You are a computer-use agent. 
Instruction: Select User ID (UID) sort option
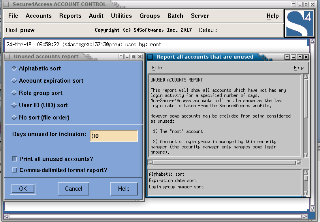click(40, 105)
